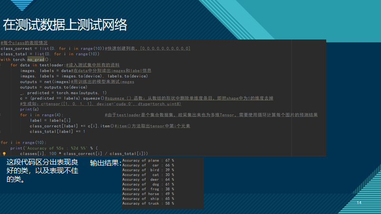Click the output line 'Accuracy of horse : 49 %'

[x=148, y=194]
